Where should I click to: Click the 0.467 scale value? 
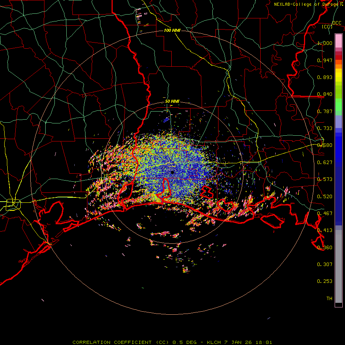click(325, 214)
